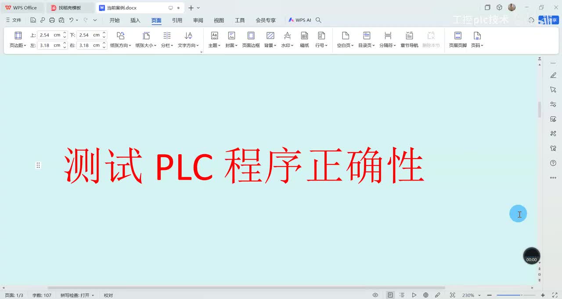The width and height of the screenshot is (562, 299).
Task: Click the zoom slider track
Action: 516,295
